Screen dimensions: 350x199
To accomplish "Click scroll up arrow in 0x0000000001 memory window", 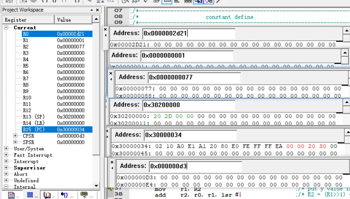I will point(345,53).
